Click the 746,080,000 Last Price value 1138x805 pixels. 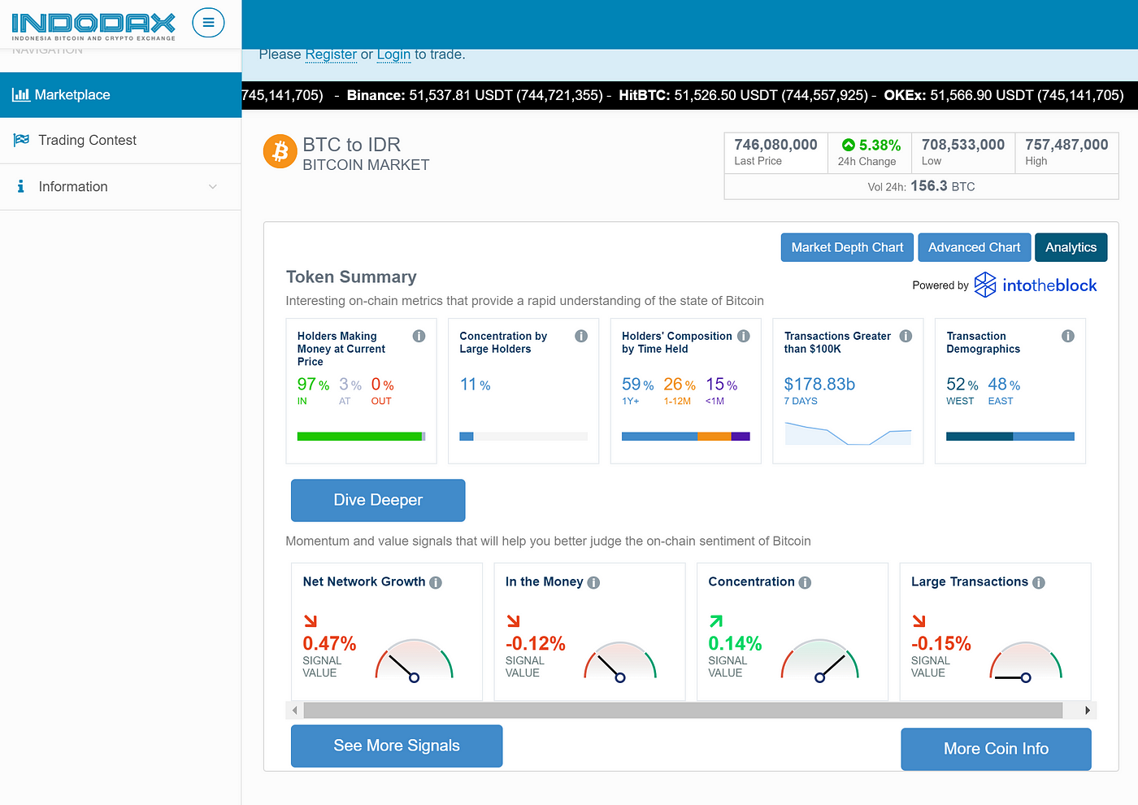click(775, 145)
